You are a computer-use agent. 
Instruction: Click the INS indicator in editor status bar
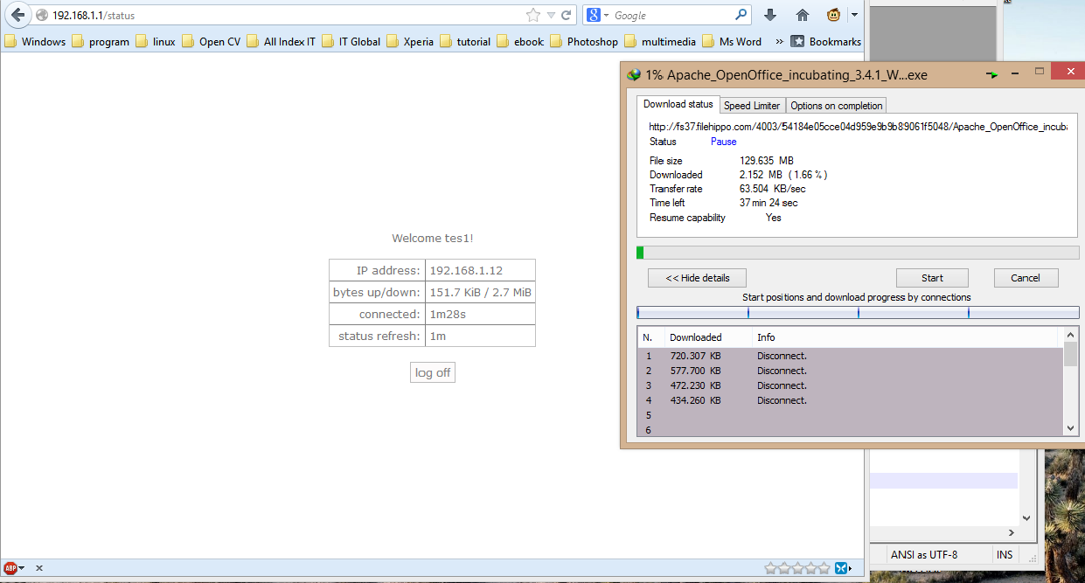pos(1005,555)
